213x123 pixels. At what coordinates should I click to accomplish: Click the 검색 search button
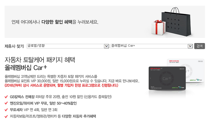coord(200,46)
